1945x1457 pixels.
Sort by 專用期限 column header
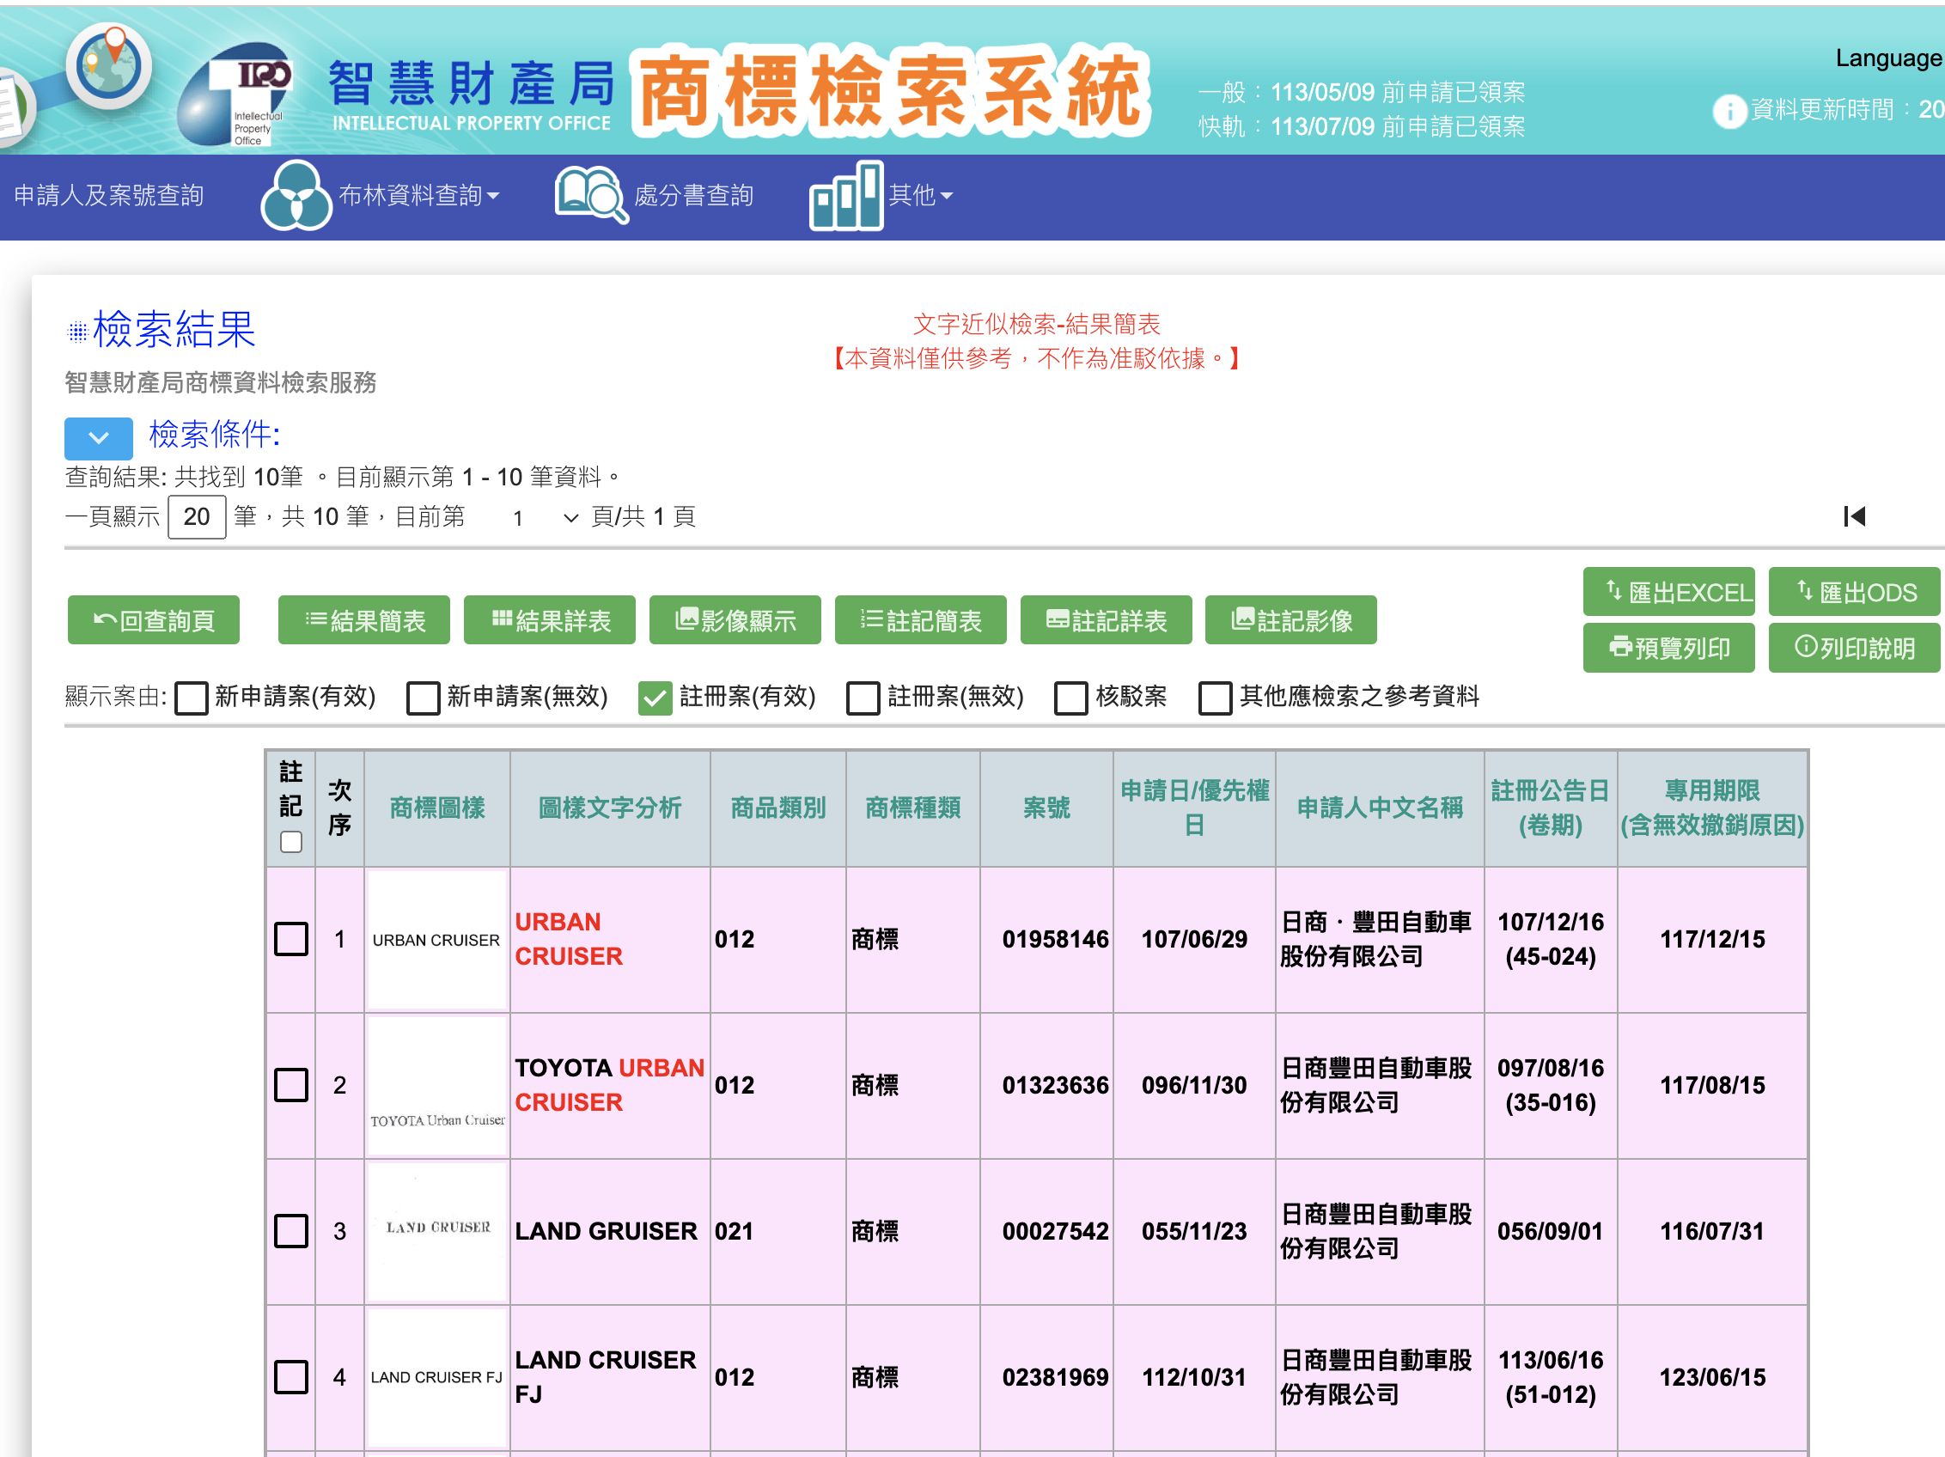[1712, 808]
